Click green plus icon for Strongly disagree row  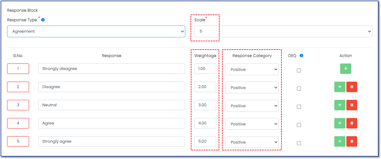pyautogui.click(x=346, y=69)
